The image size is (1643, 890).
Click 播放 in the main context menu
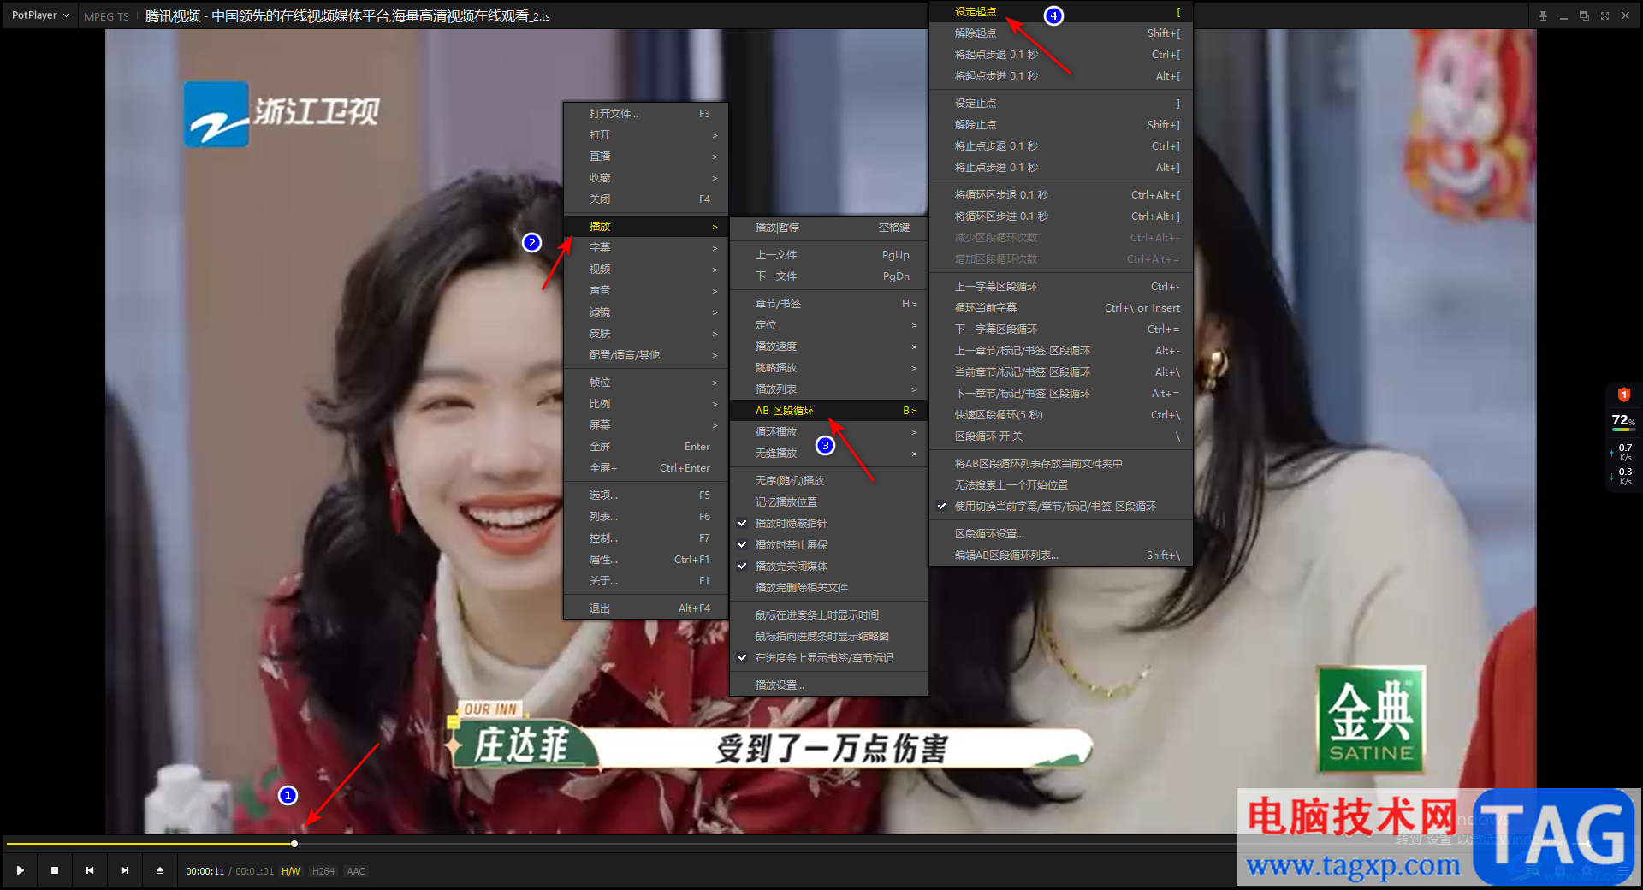point(645,226)
